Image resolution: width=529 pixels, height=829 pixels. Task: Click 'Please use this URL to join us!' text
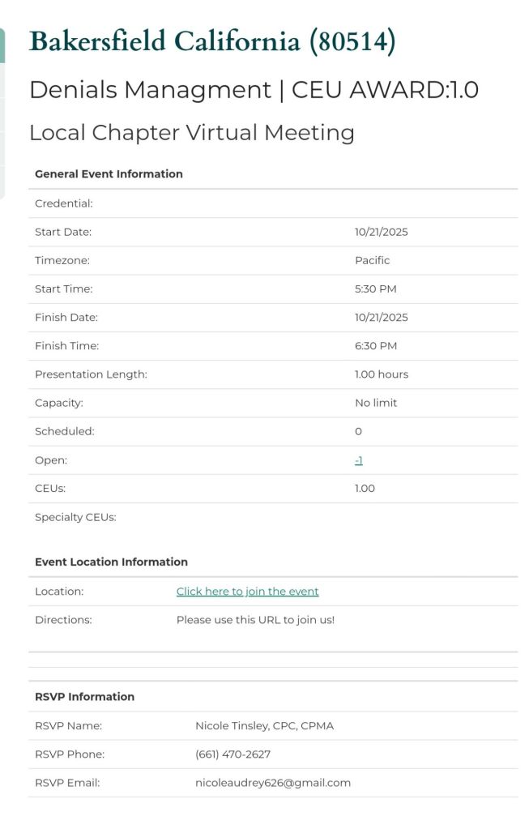coord(255,620)
